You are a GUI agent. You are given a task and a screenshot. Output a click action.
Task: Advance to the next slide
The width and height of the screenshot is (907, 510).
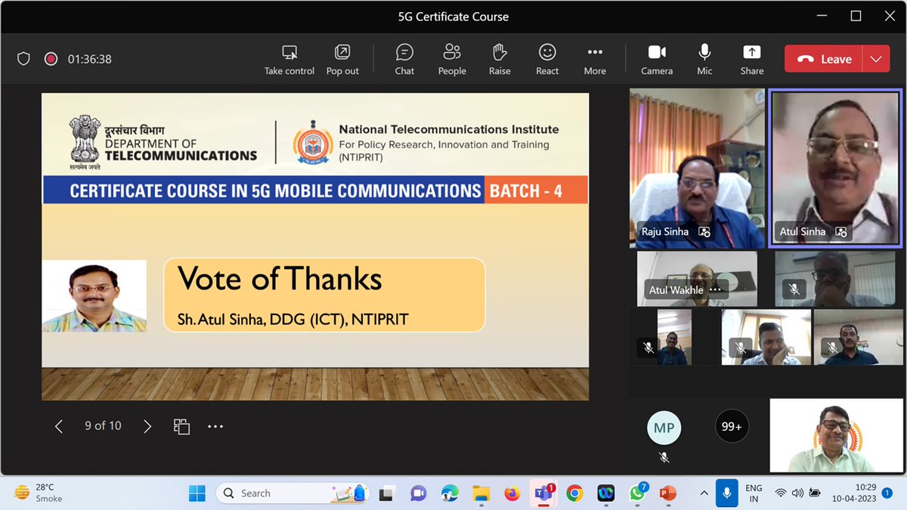click(x=147, y=426)
